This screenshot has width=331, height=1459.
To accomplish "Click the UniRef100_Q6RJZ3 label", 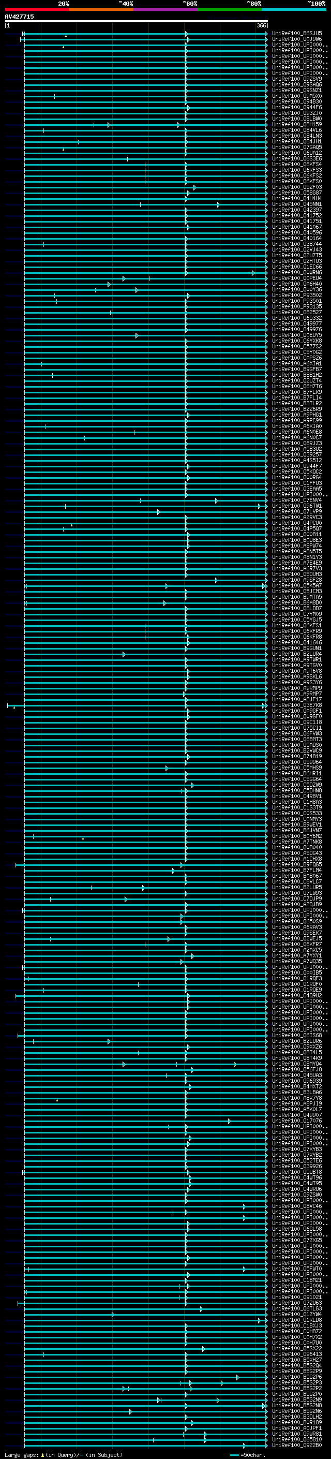I will [297, 444].
